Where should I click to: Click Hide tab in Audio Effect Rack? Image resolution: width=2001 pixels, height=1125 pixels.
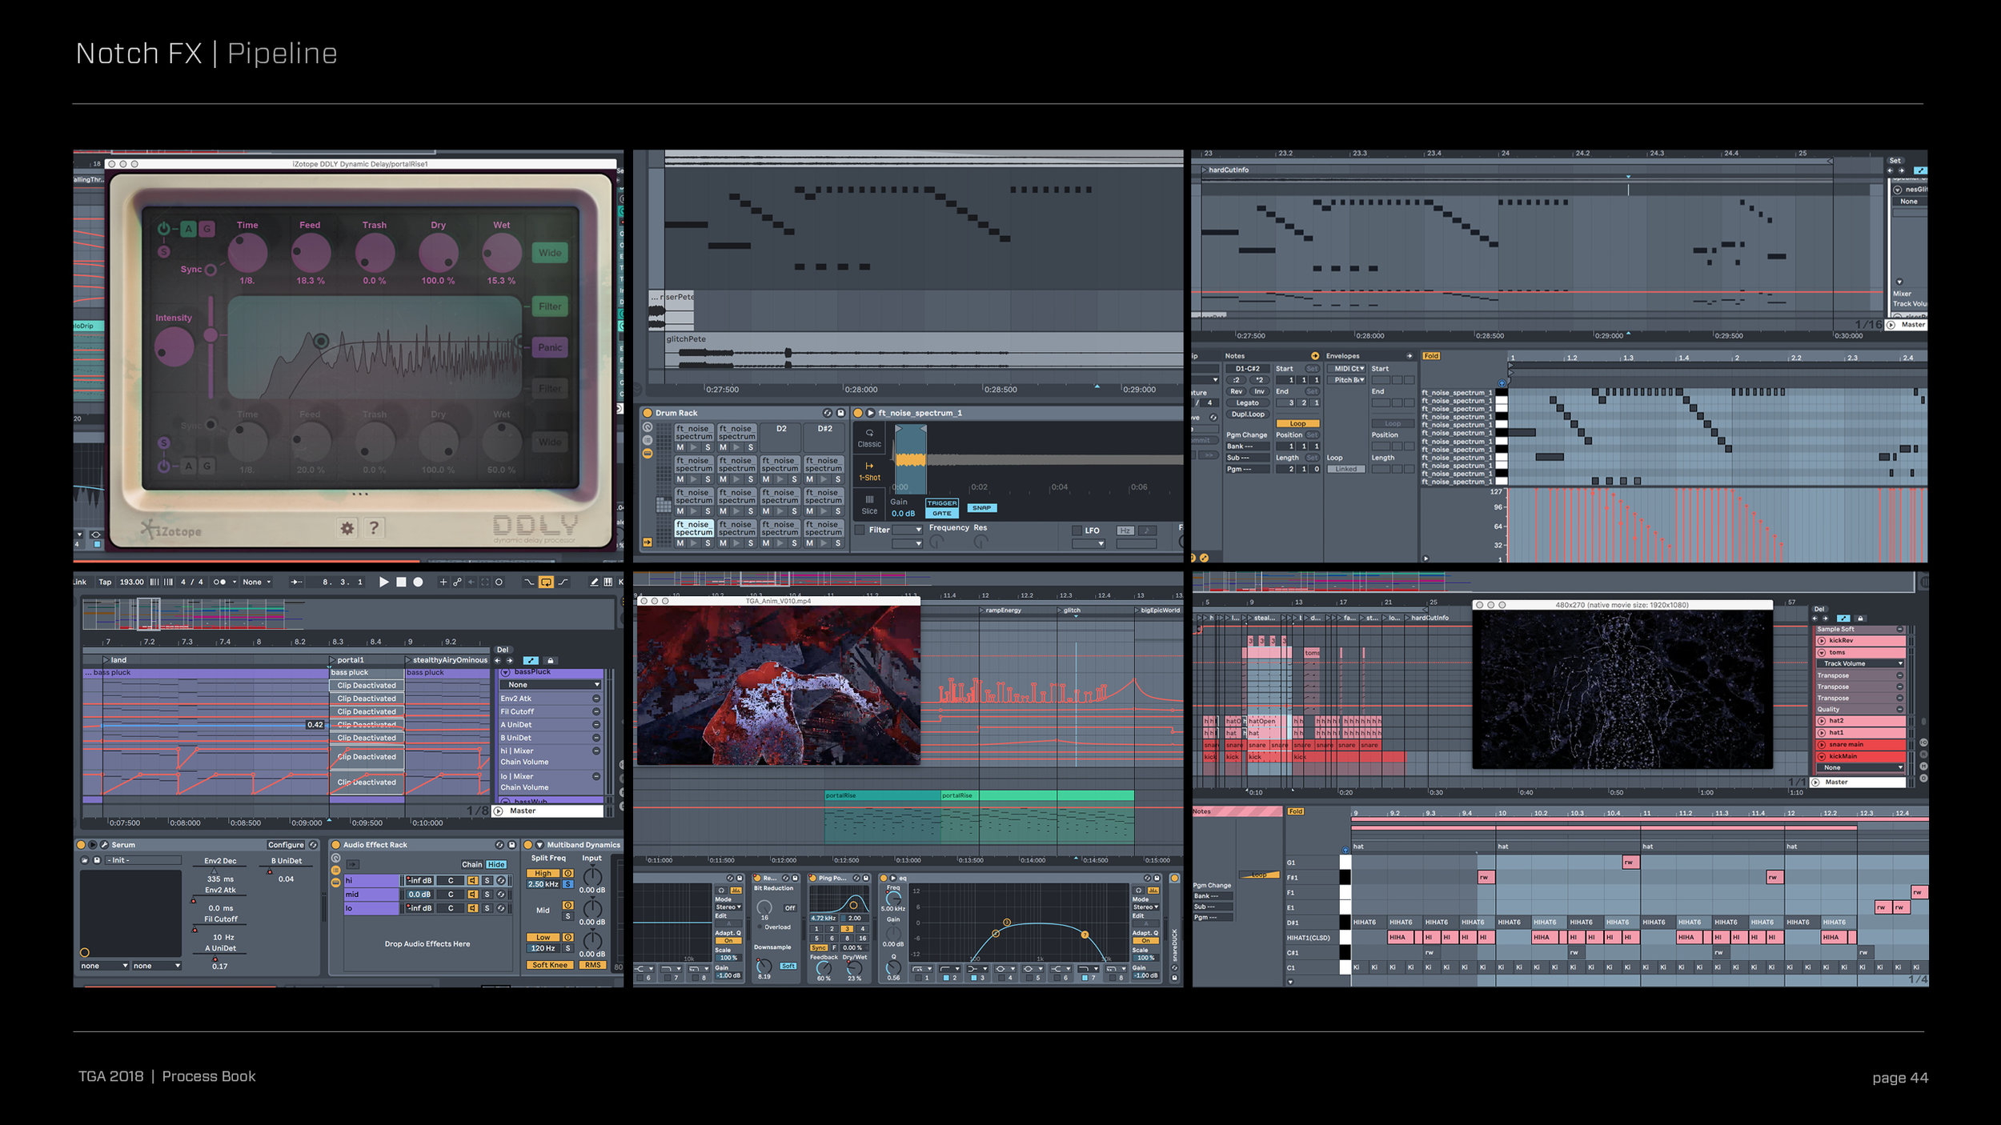[x=496, y=864]
